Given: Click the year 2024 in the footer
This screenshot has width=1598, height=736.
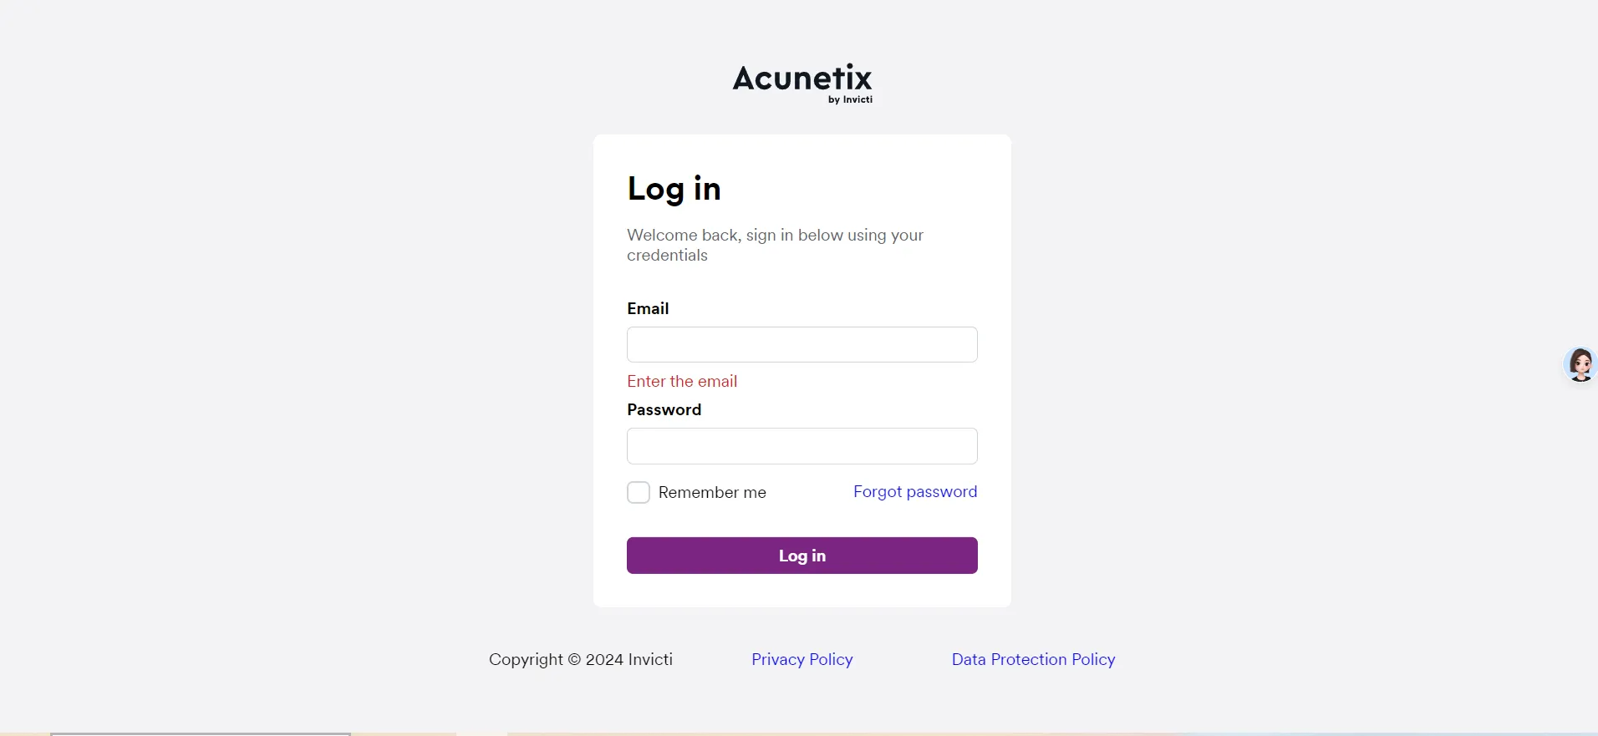Looking at the screenshot, I should coord(604,659).
